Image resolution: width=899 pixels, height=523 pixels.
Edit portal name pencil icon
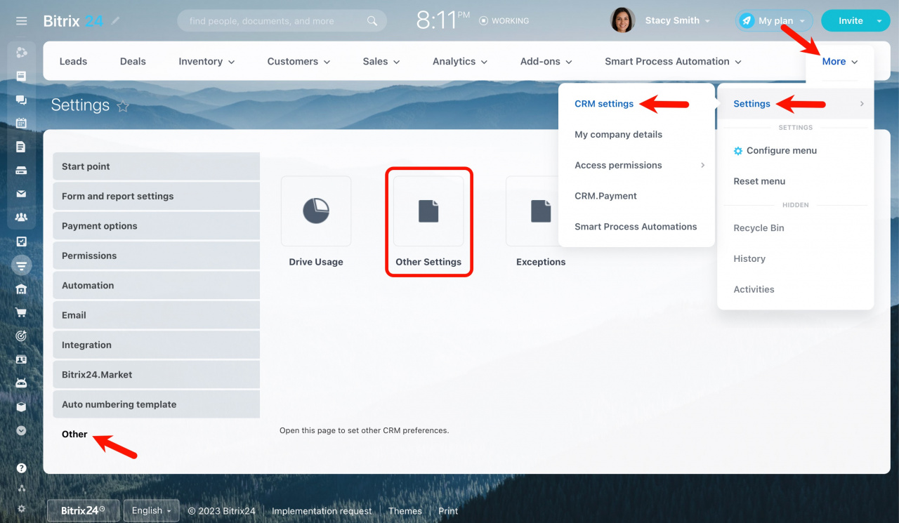point(116,21)
